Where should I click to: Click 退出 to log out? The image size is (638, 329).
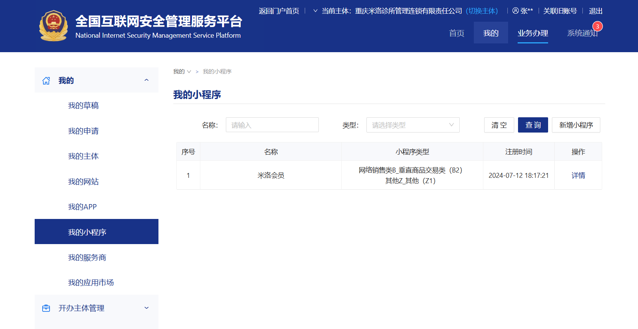pyautogui.click(x=596, y=11)
